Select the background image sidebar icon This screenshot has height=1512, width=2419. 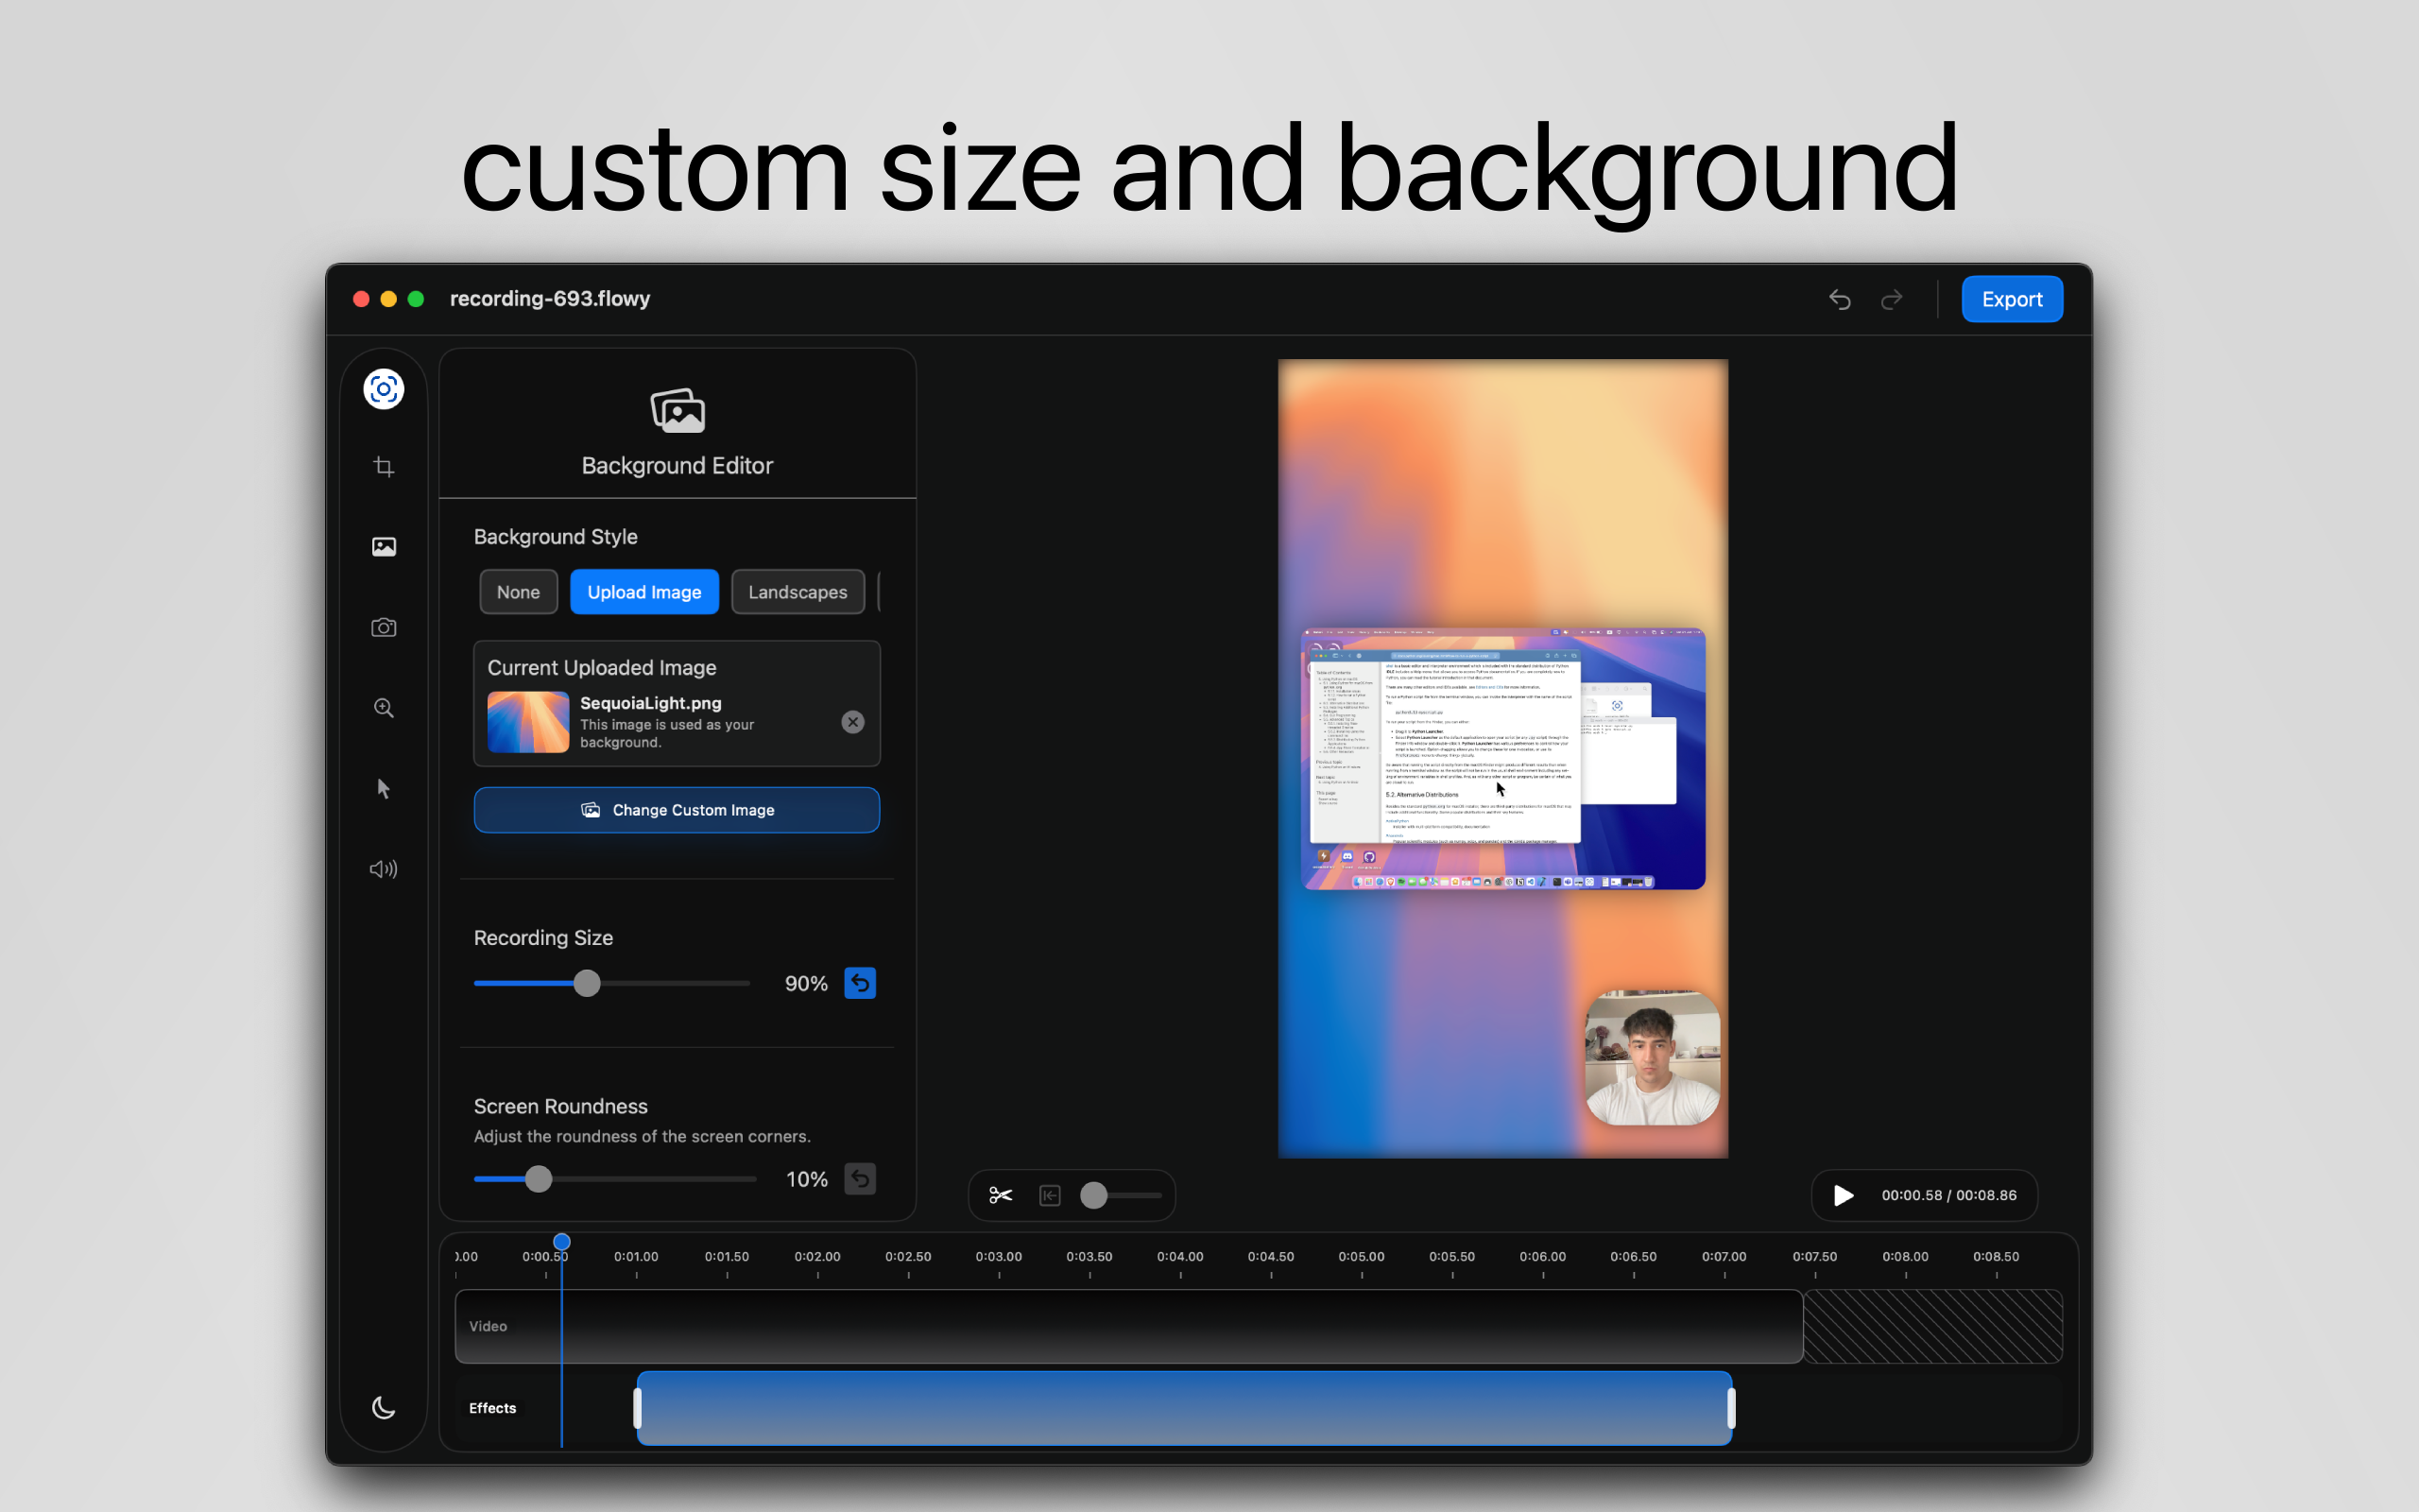click(x=384, y=547)
